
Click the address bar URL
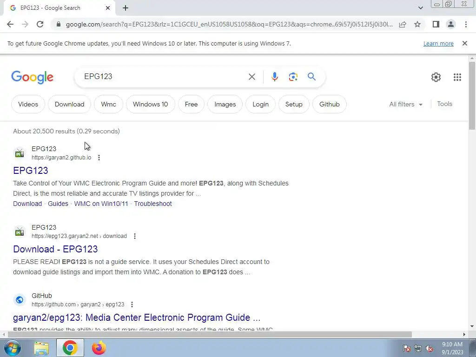(229, 24)
